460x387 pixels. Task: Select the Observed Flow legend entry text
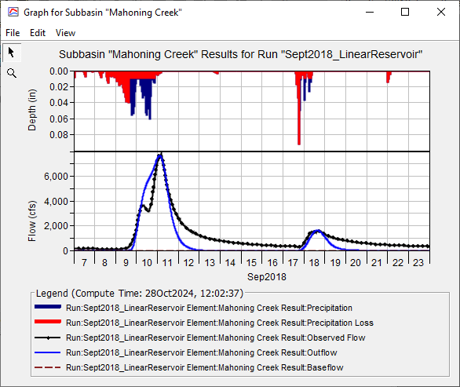point(216,338)
